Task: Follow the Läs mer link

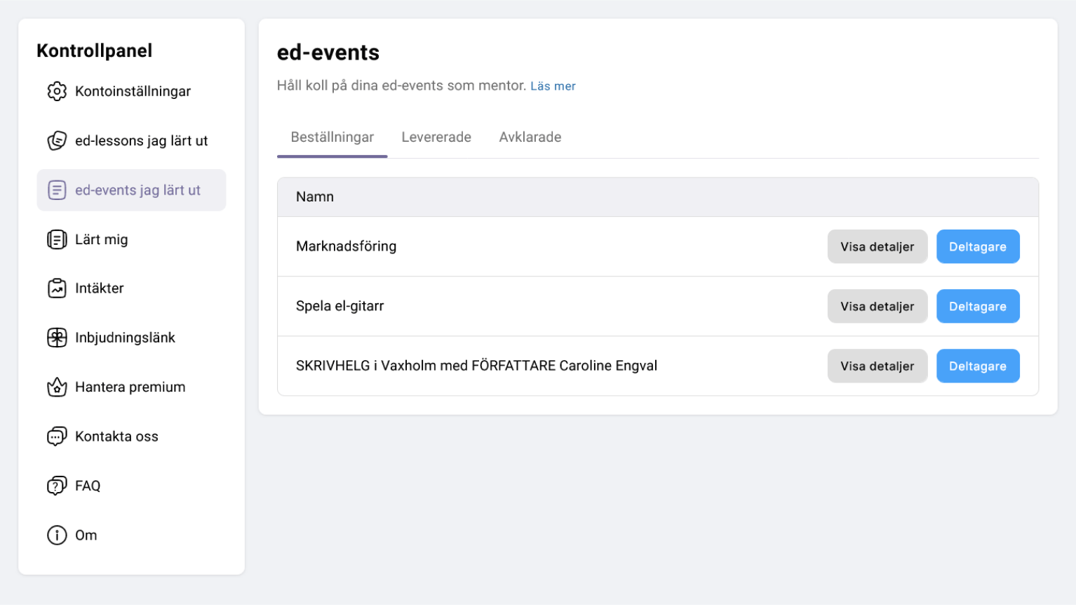Action: [x=553, y=86]
